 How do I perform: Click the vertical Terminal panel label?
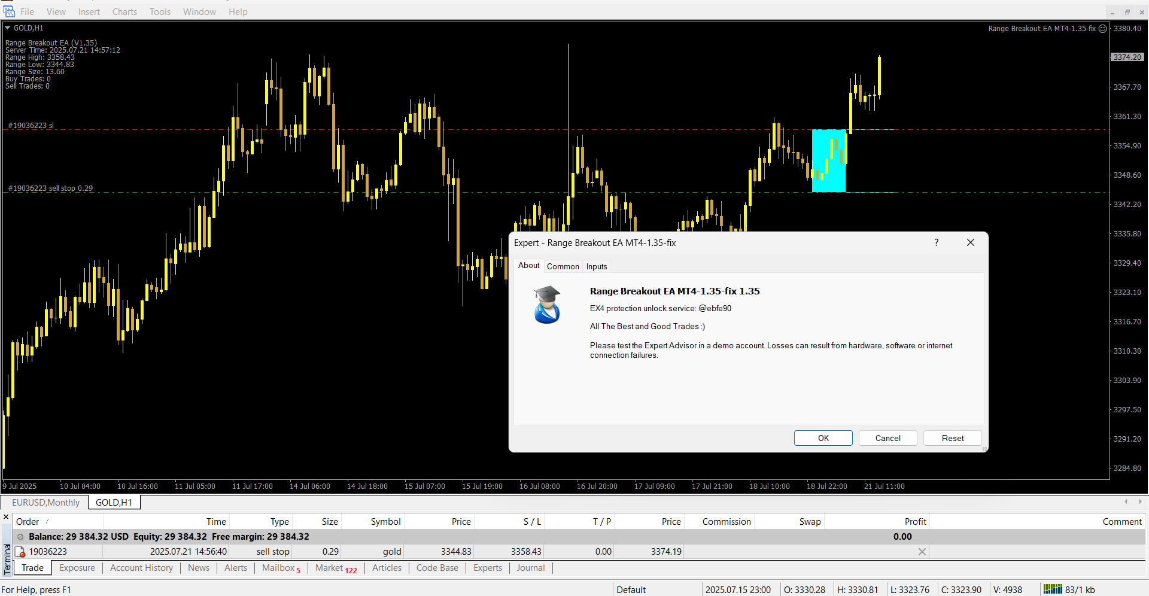(x=7, y=559)
